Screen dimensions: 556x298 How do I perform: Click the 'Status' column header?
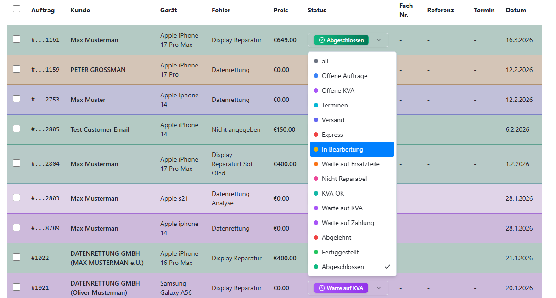click(x=317, y=10)
